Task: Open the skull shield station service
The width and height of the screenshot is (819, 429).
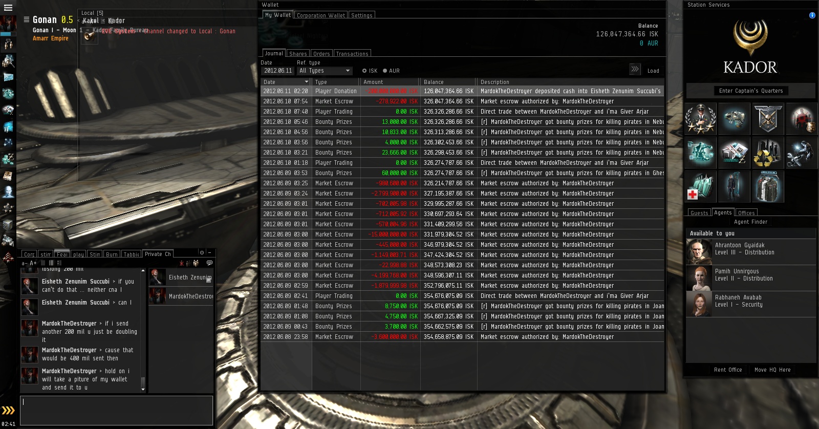Action: 768,119
